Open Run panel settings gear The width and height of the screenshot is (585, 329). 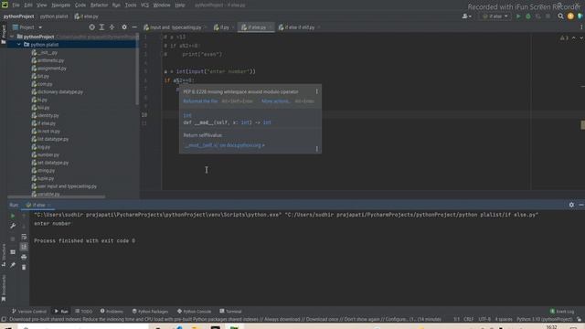(x=571, y=205)
